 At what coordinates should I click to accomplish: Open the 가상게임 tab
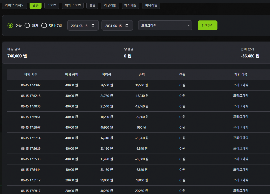[x=110, y=5]
